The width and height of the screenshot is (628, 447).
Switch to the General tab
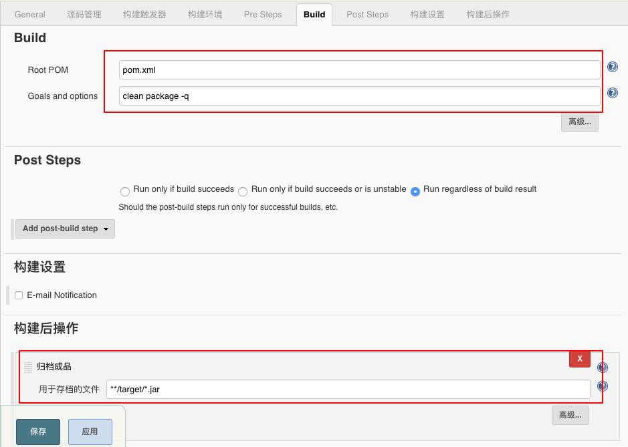(x=29, y=15)
